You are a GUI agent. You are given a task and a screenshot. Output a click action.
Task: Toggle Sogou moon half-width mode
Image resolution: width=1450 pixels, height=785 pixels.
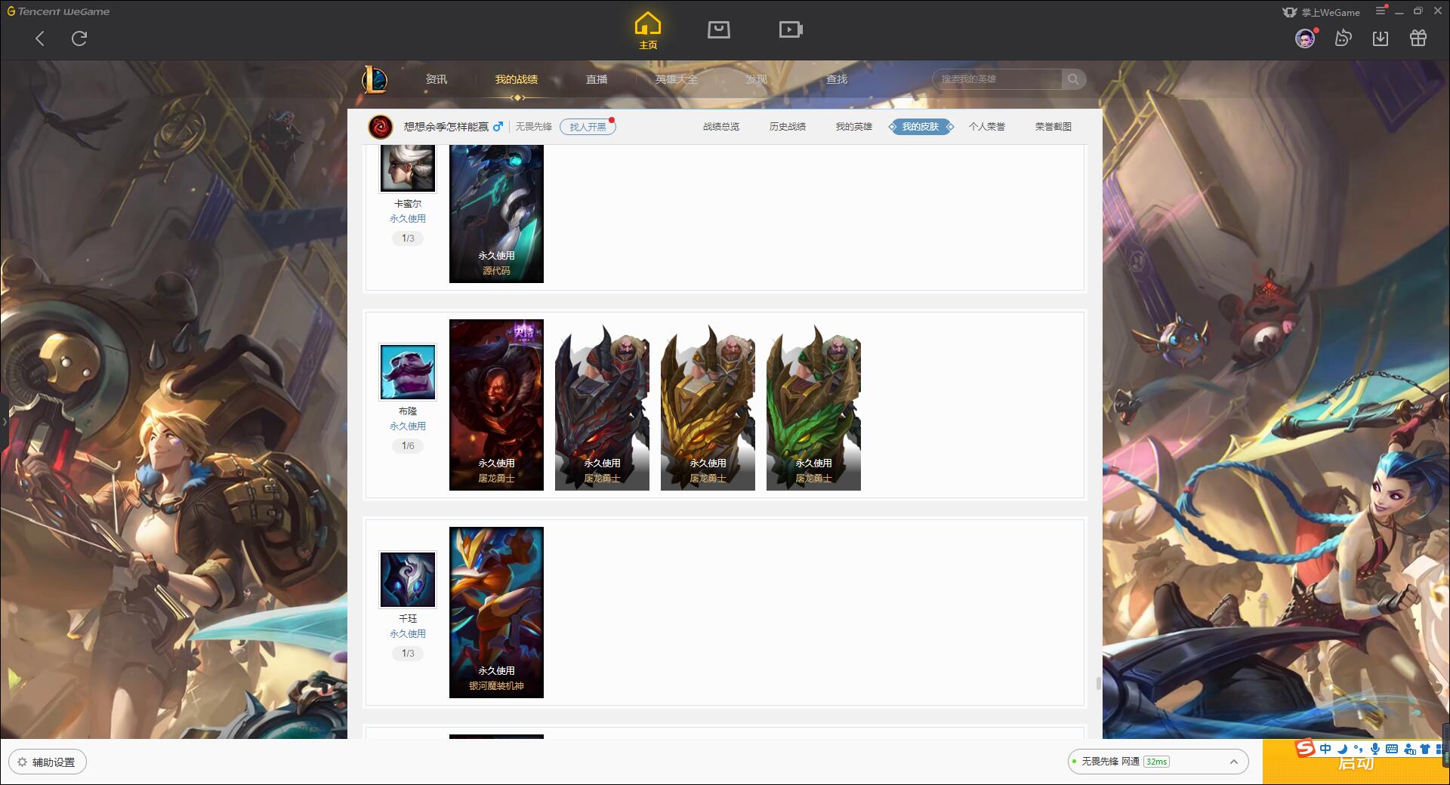click(1342, 749)
